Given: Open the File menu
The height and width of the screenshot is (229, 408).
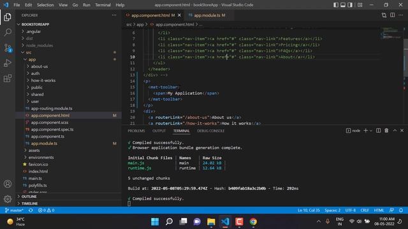Looking at the screenshot, I should tap(17, 5).
